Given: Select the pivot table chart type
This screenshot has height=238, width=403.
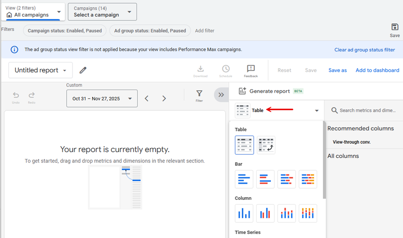Looking at the screenshot, I should (266, 145).
